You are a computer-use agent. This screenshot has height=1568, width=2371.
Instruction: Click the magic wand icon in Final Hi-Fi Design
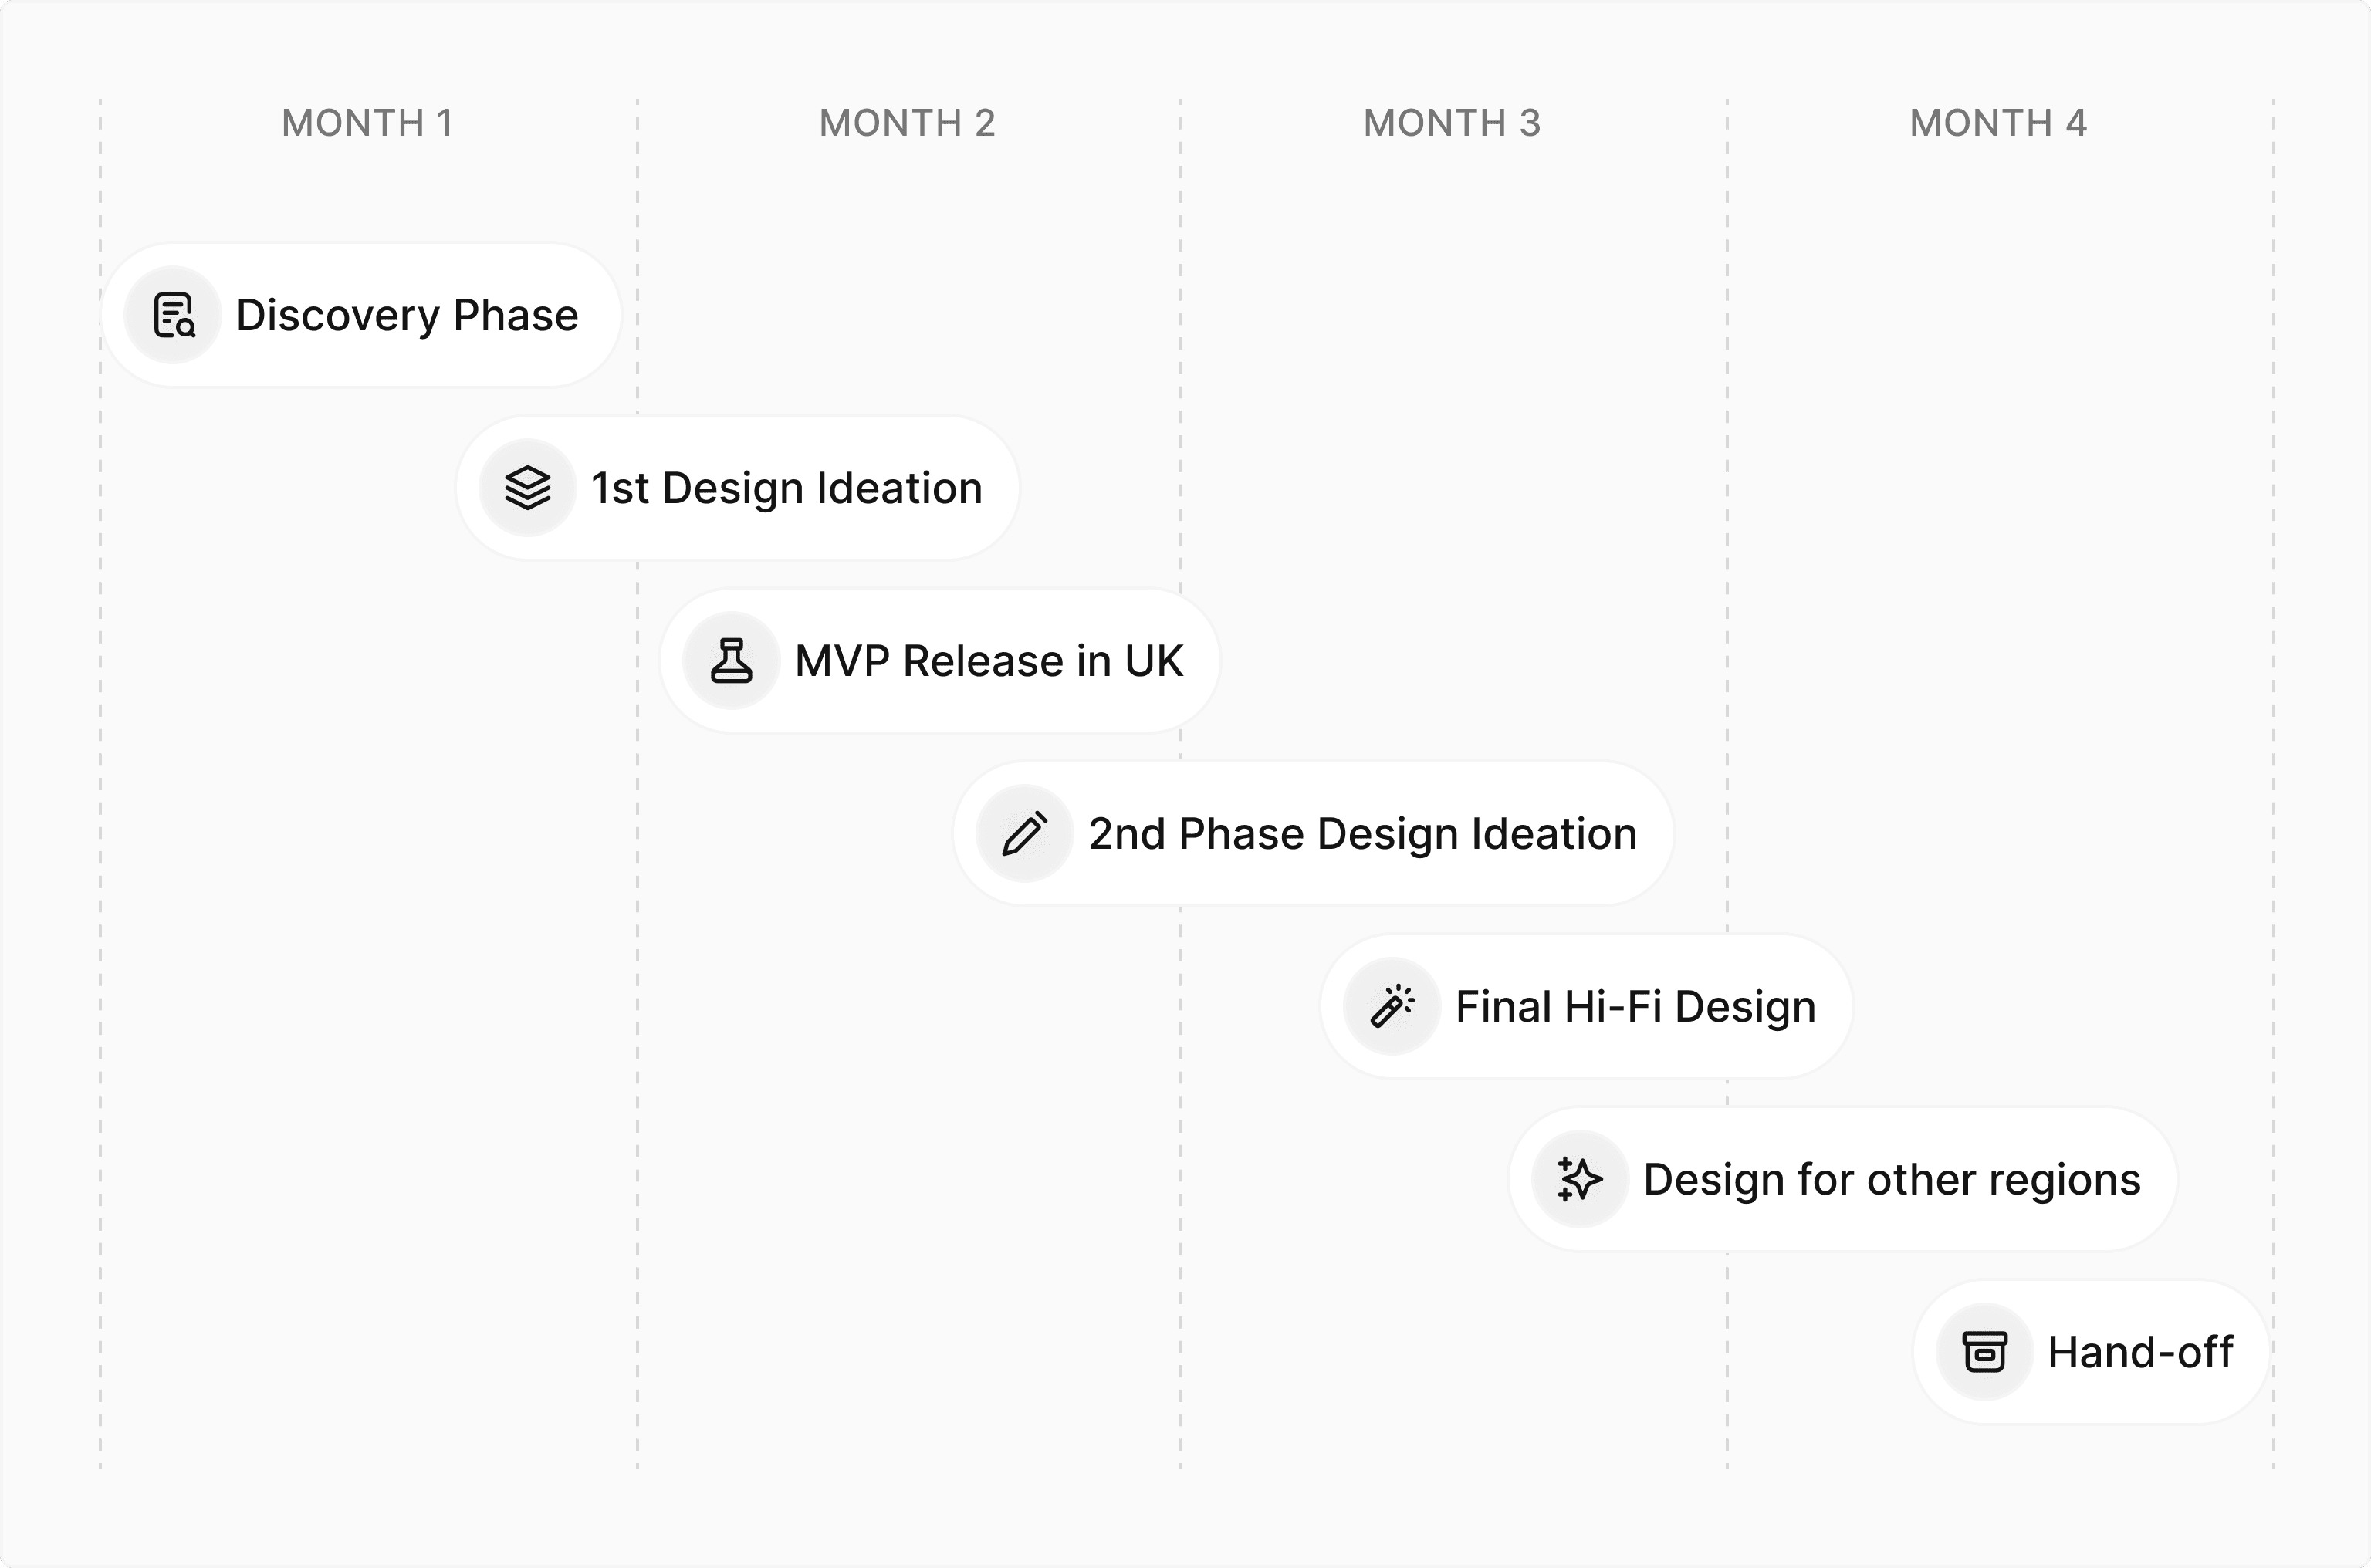coord(1393,1006)
